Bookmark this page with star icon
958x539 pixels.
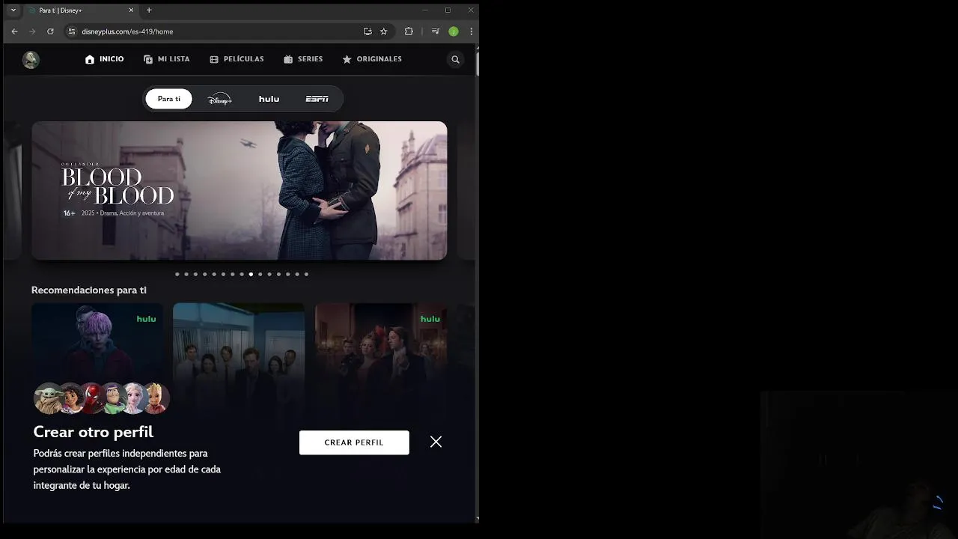click(x=384, y=31)
